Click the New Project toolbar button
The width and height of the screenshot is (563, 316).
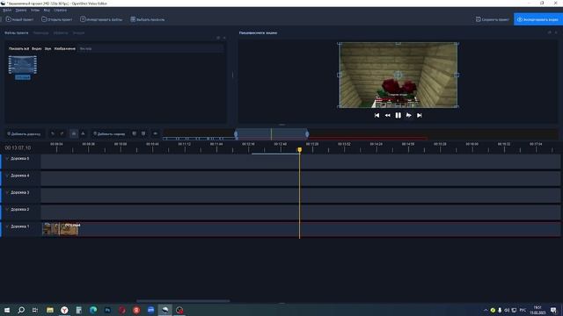tap(19, 19)
